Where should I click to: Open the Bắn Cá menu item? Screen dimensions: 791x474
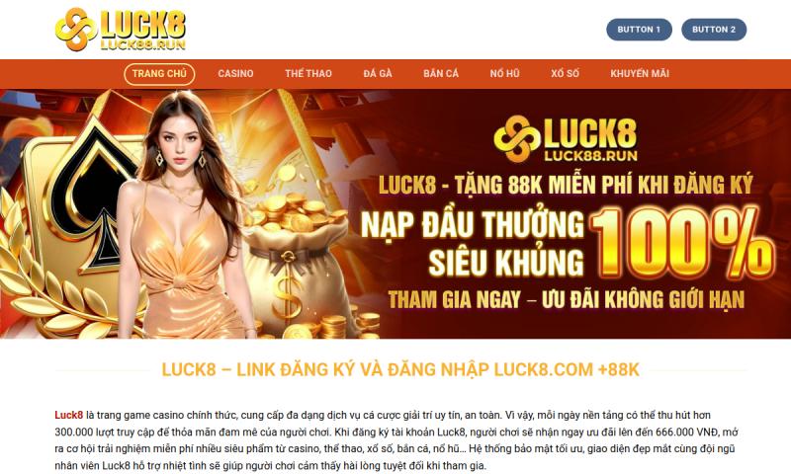tap(441, 73)
